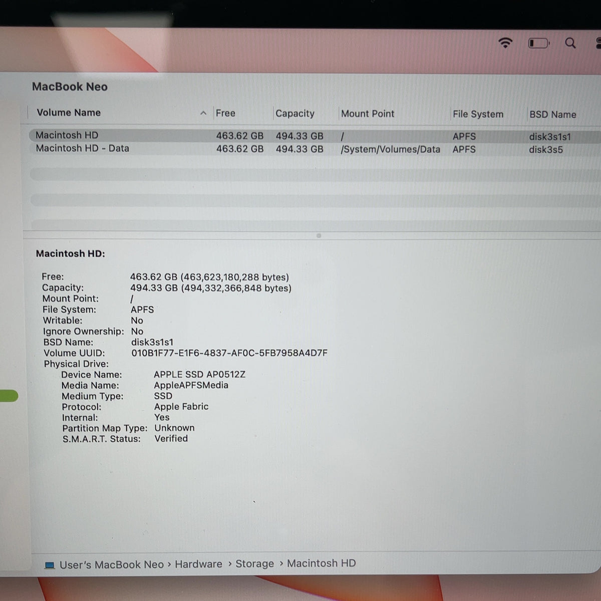
Task: Select the Macintosh HD volume row
Action: point(315,136)
